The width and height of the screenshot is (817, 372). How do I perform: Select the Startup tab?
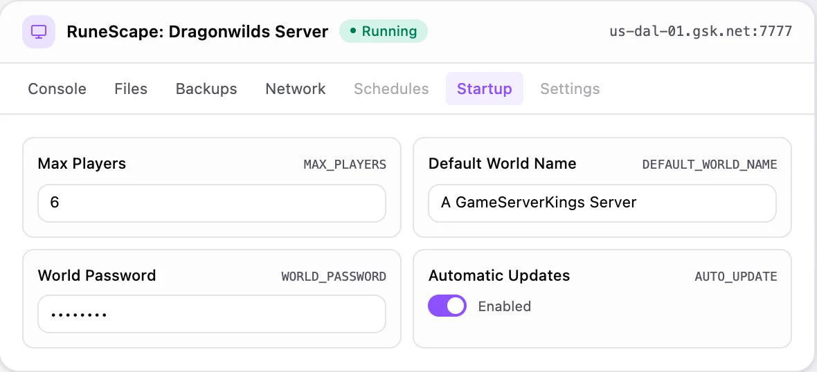click(x=485, y=89)
